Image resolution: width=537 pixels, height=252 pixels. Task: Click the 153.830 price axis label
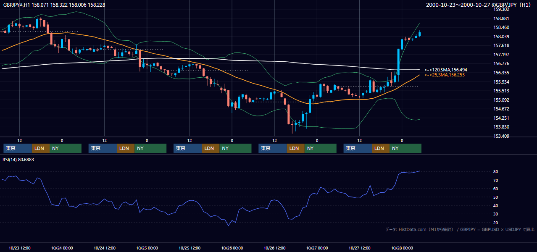[x=501, y=127]
